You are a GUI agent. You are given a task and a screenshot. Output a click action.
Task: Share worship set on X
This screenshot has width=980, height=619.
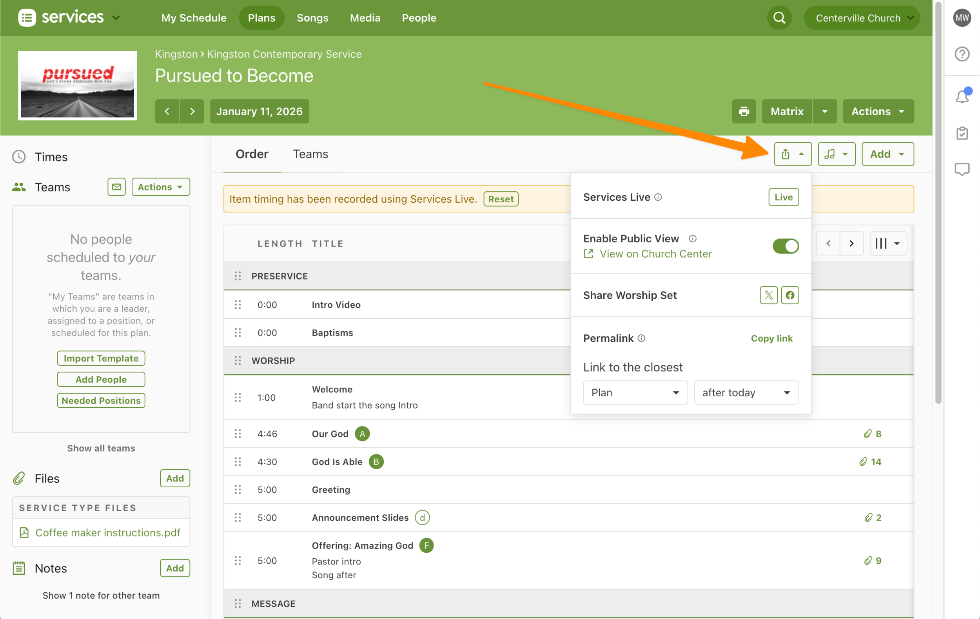[x=768, y=295]
